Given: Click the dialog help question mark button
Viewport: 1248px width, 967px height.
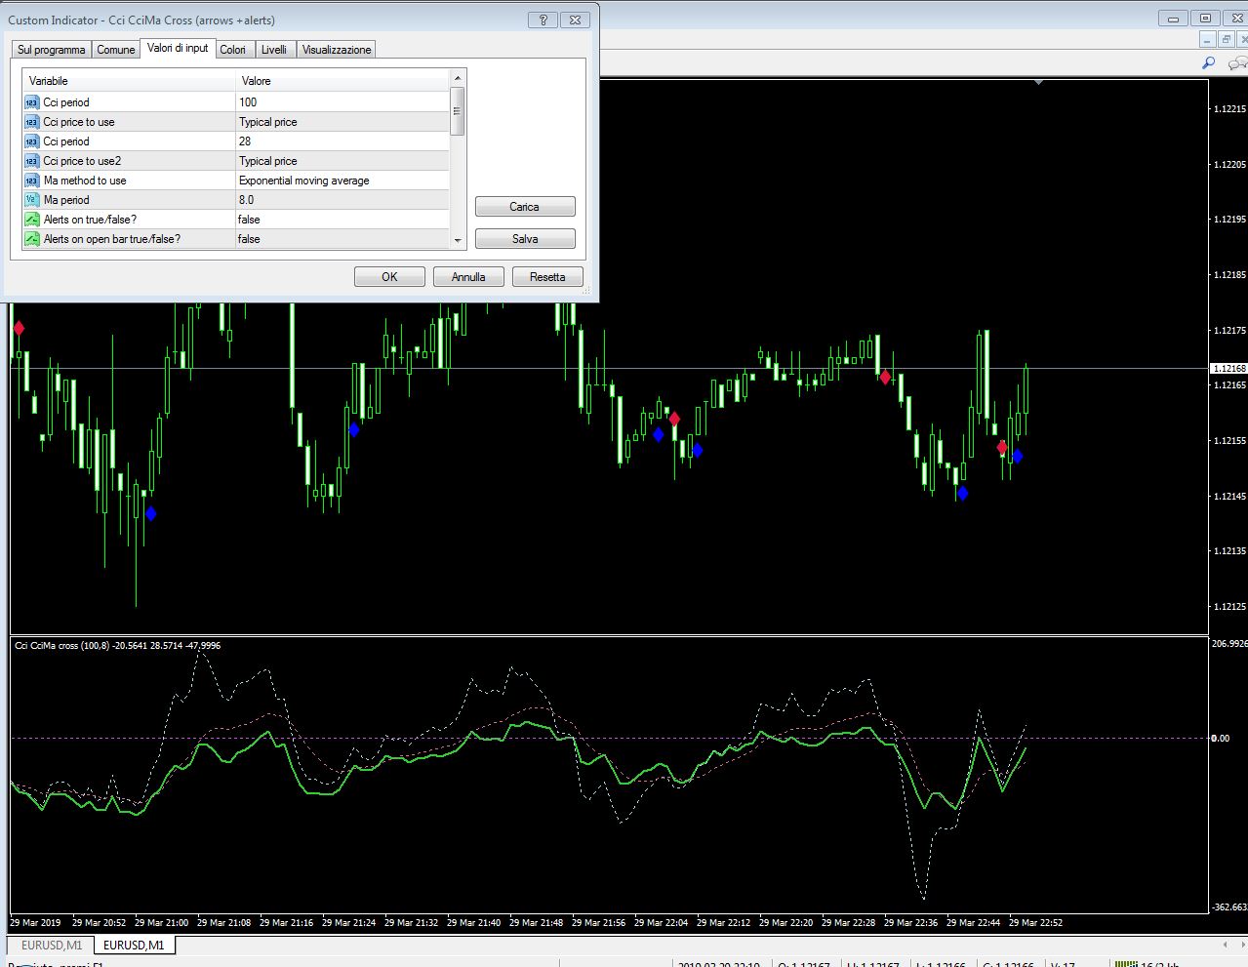Looking at the screenshot, I should coord(543,20).
